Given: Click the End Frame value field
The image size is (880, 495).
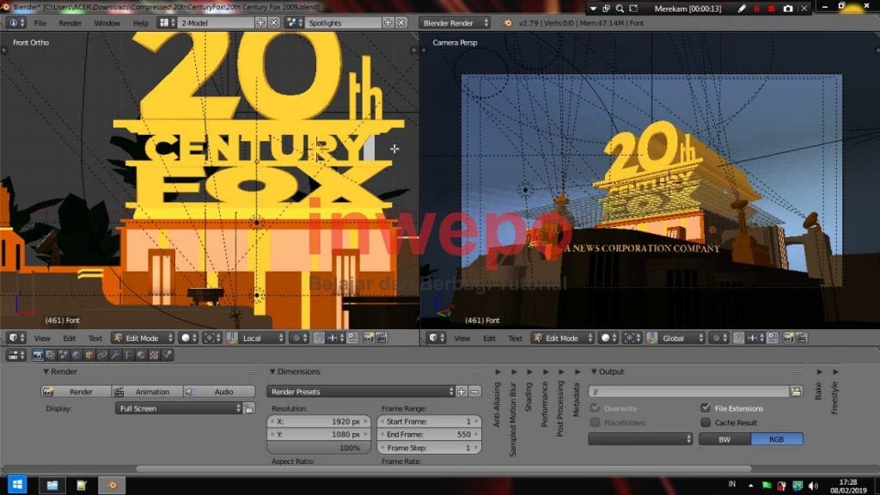Looking at the screenshot, I should tap(430, 435).
